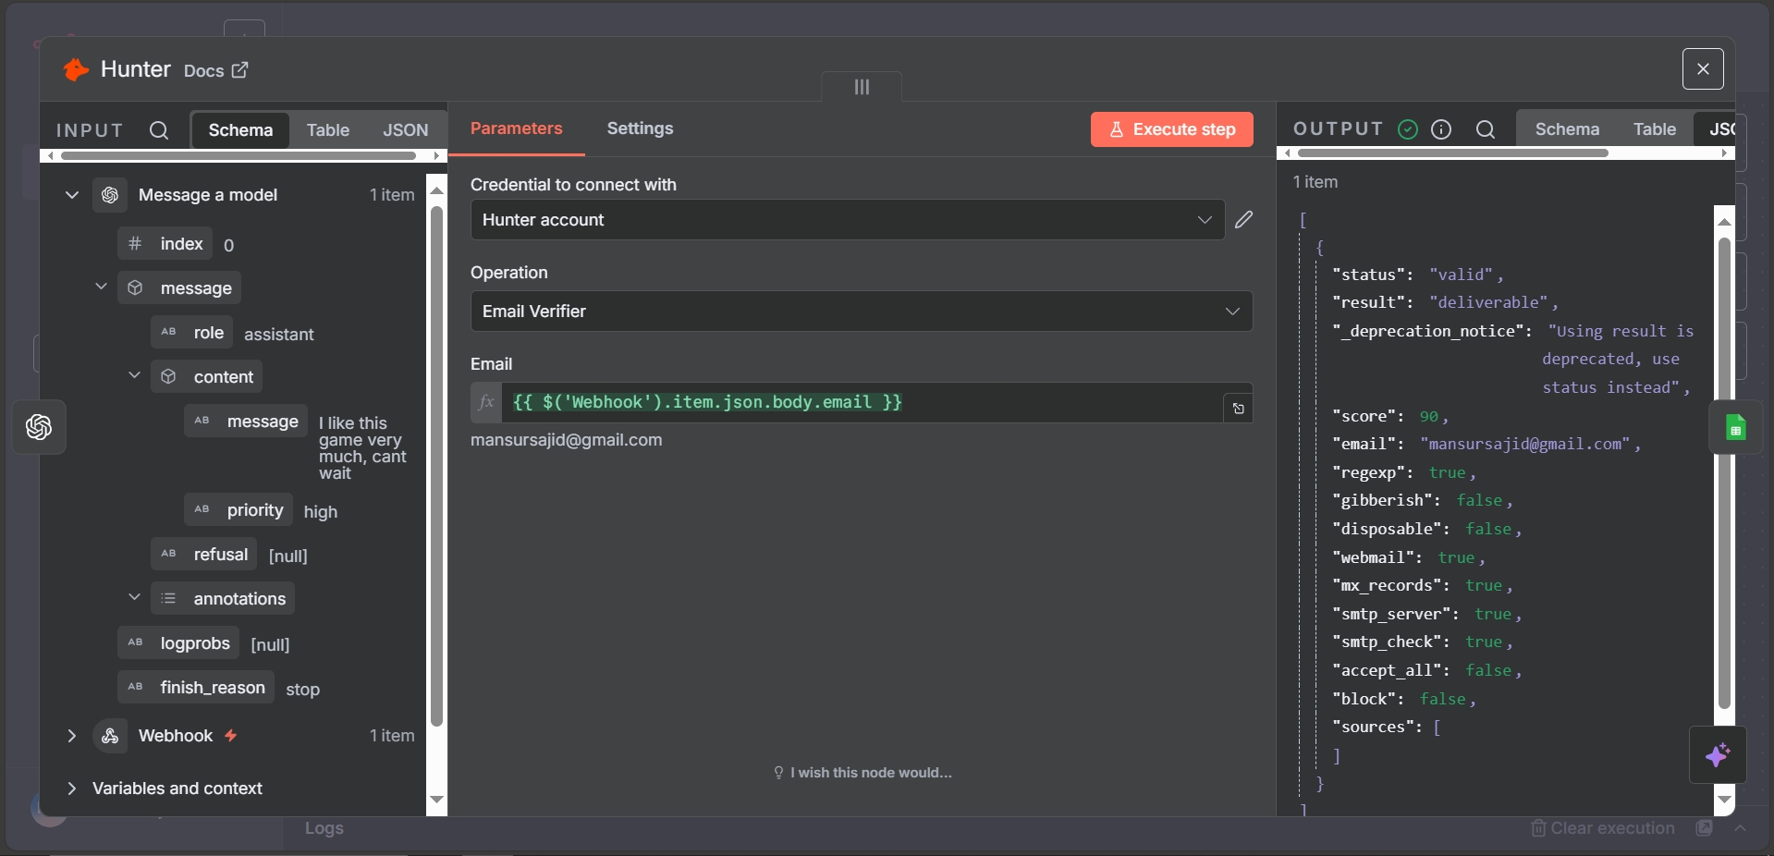Open the Docs external link
The width and height of the screenshot is (1774, 856).
215,70
